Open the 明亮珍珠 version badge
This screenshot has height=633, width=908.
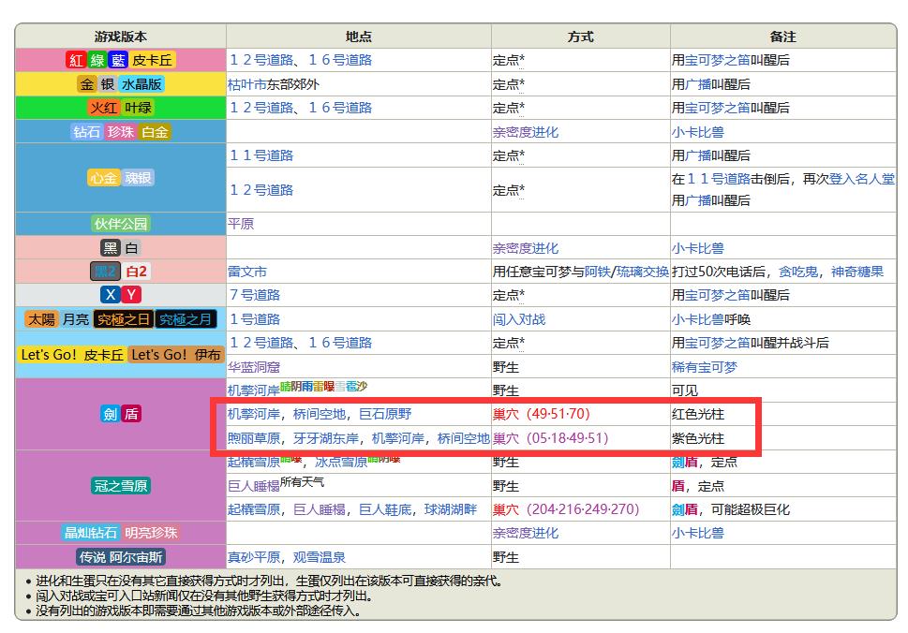pos(151,532)
